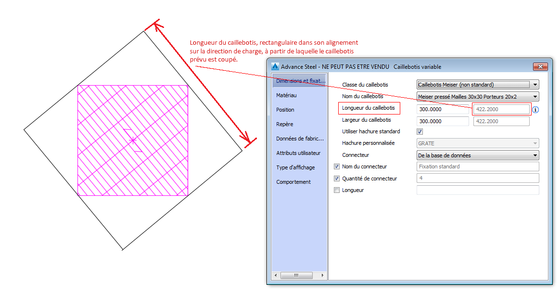Viewport: 560px width, 293px height.
Task: Enable the Longueur checkbox
Action: coord(336,190)
